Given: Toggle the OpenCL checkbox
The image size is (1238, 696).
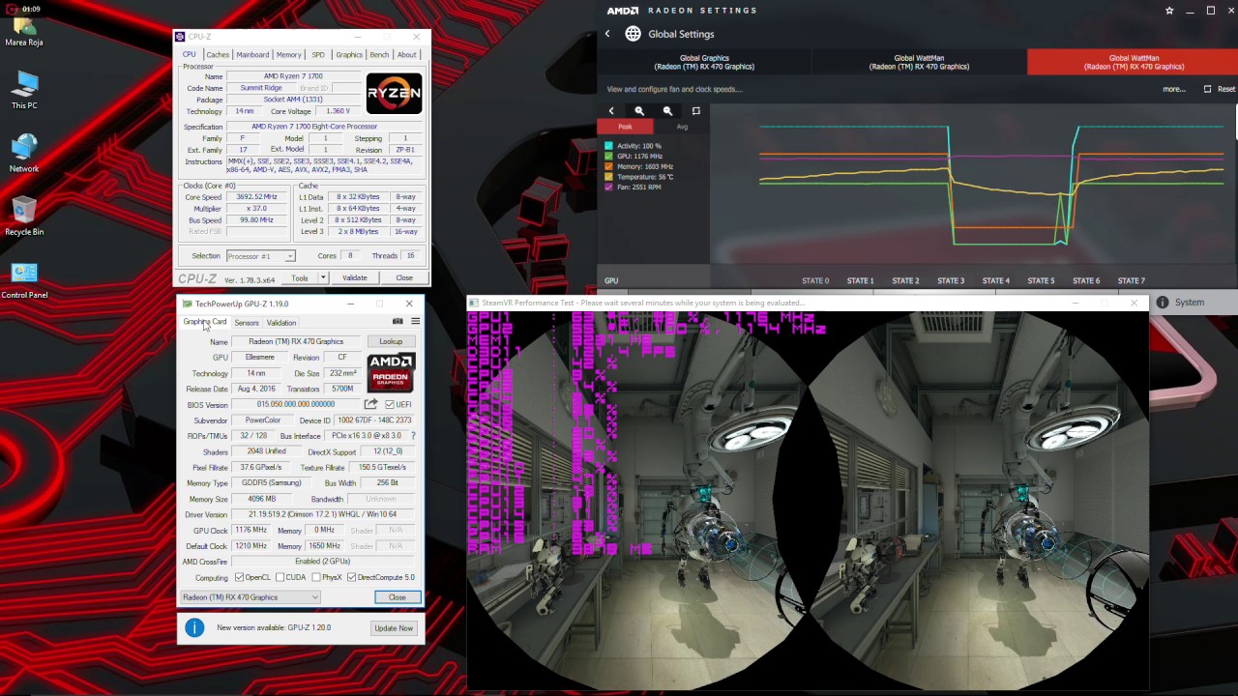Looking at the screenshot, I should click(239, 577).
